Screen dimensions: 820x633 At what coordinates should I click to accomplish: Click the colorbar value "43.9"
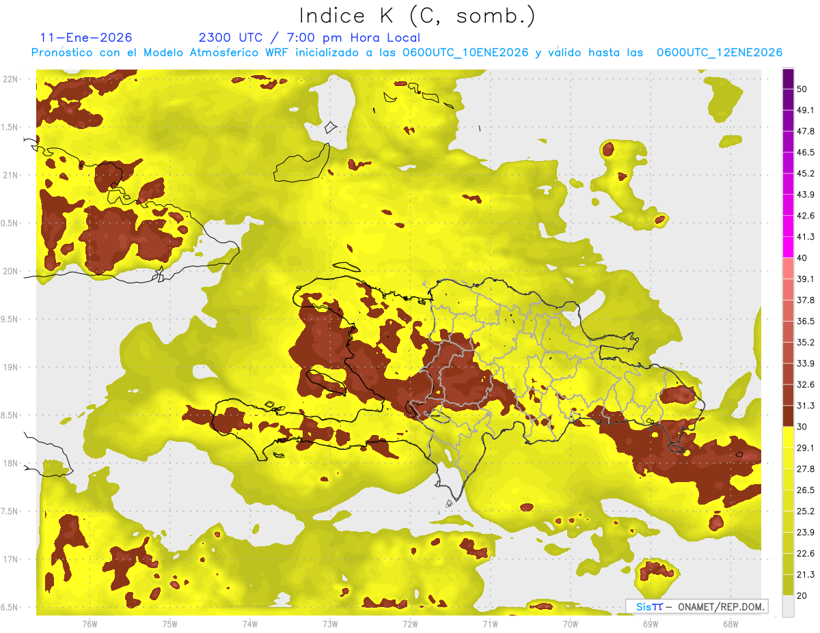[x=806, y=195]
